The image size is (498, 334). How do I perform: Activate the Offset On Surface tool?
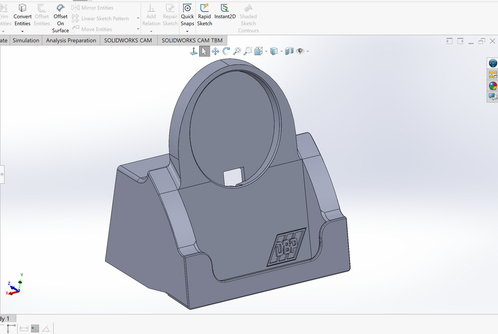[60, 18]
